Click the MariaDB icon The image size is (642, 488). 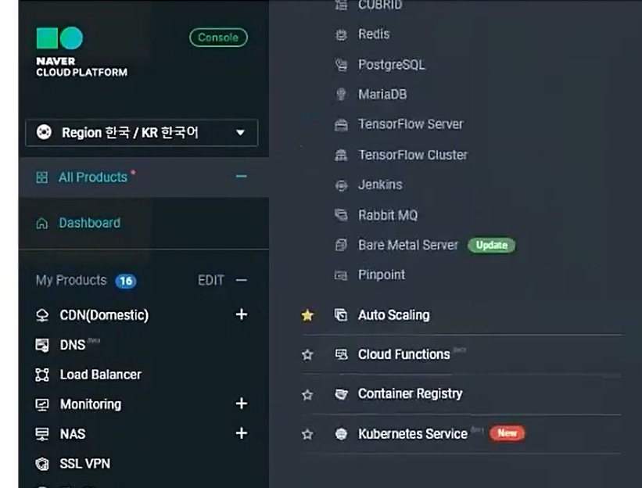tap(341, 95)
